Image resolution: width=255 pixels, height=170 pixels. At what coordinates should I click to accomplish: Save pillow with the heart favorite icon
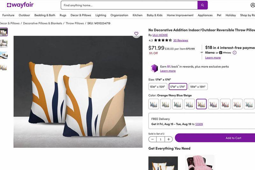(136, 34)
